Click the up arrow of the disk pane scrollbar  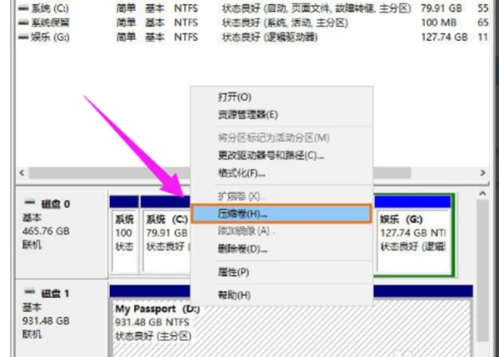point(482,194)
